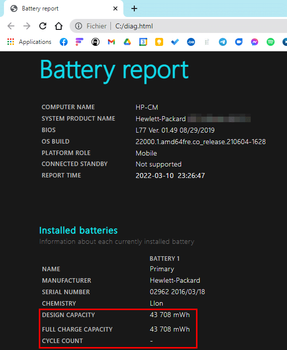Click the BATTERY 1 column header

pyautogui.click(x=165, y=258)
